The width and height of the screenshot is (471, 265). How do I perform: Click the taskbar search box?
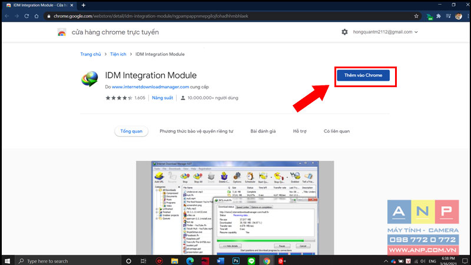(68, 261)
